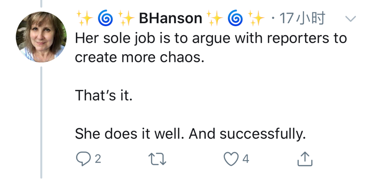Click the cyclone emoji left of BHanson
This screenshot has height=182, width=371.
click(x=105, y=19)
